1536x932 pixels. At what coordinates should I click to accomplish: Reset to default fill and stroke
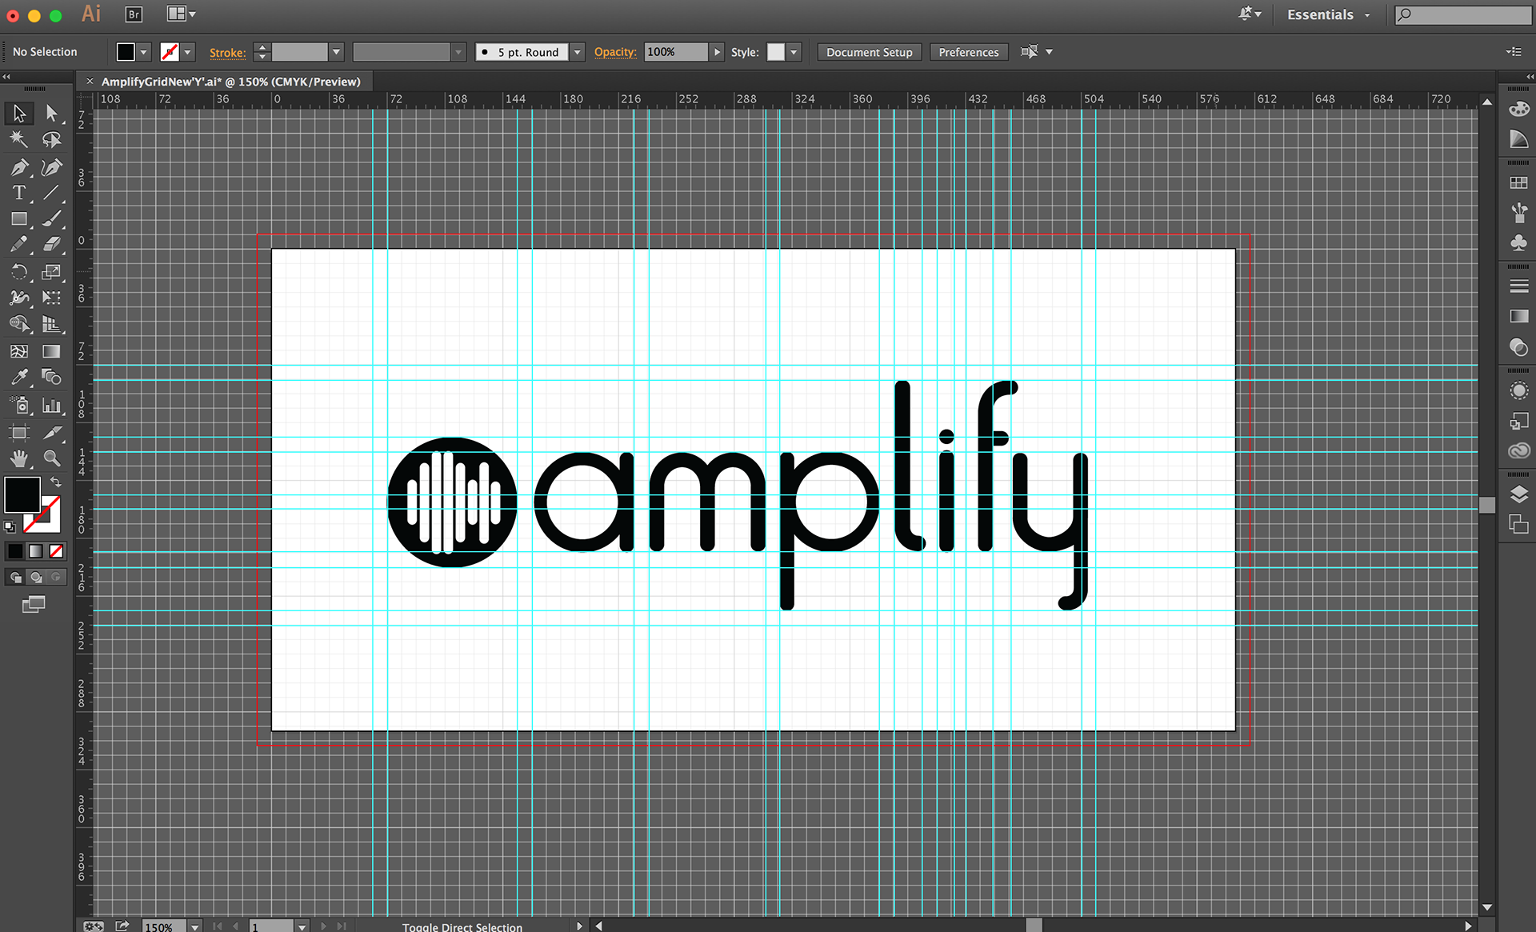pos(10,526)
